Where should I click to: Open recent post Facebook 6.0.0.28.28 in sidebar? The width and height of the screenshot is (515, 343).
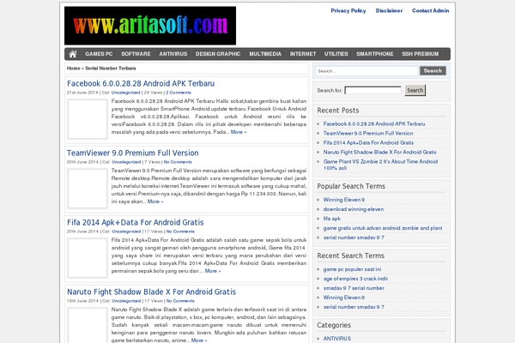[374, 123]
